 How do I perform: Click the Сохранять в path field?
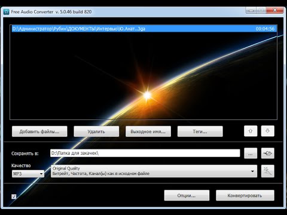coord(145,153)
